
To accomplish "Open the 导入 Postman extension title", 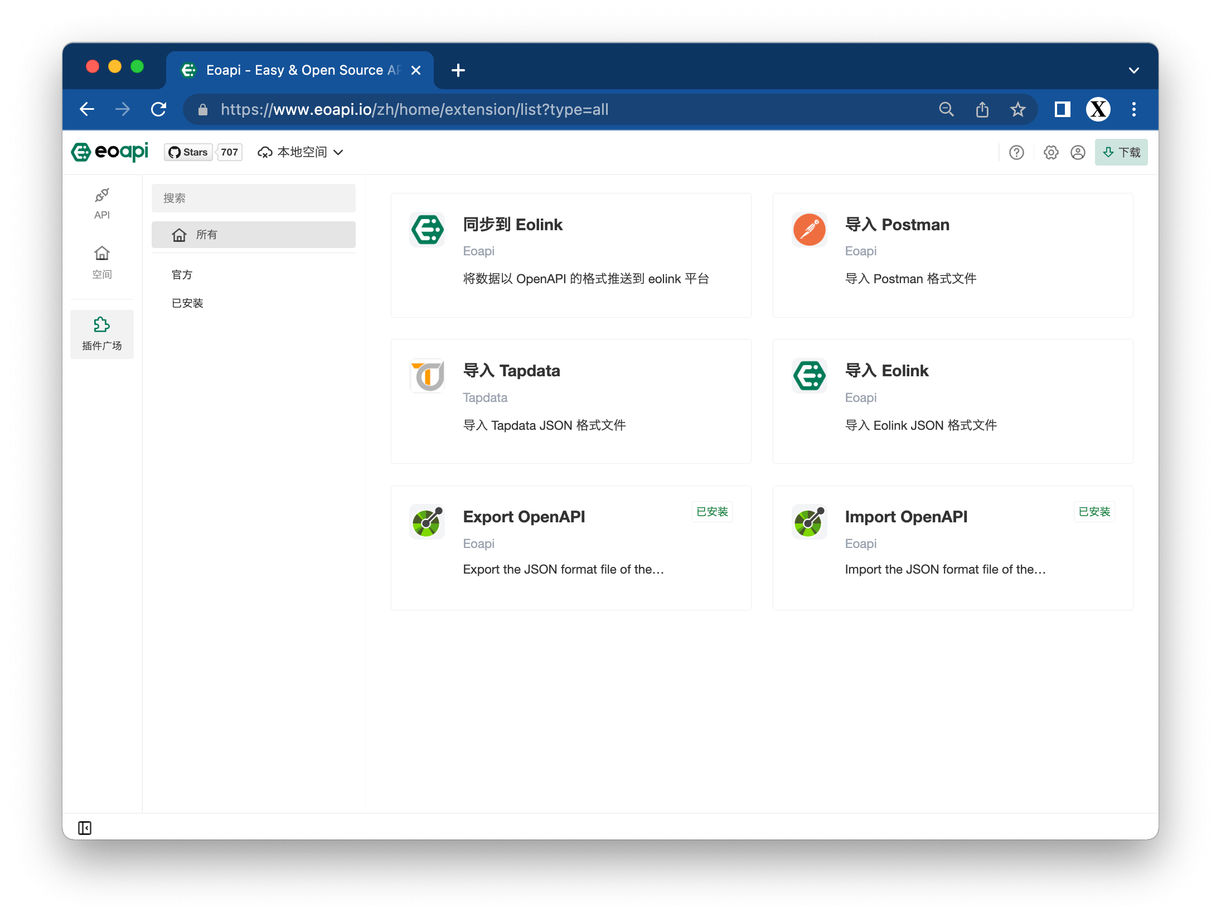I will (897, 224).
